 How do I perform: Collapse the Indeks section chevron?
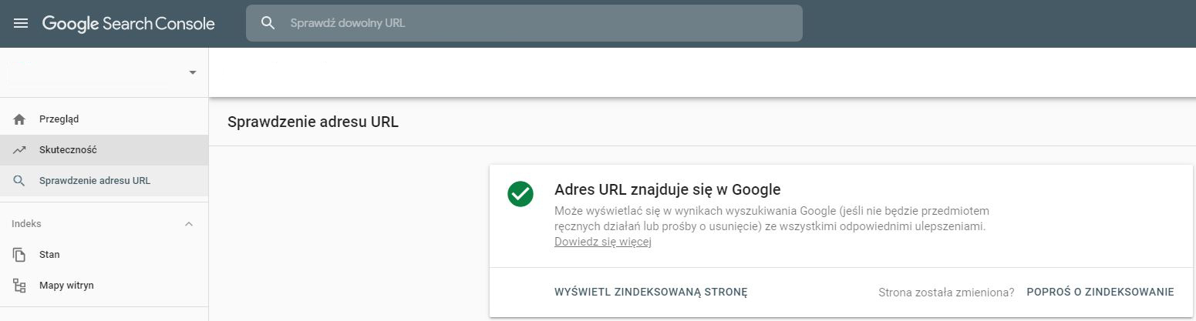[x=189, y=224]
